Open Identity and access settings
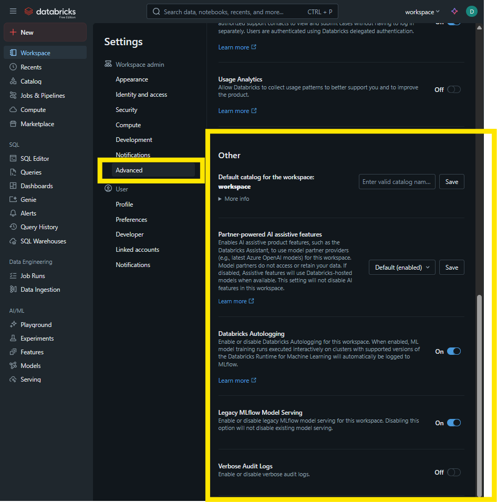Screen dimensions: 497x502 141,95
